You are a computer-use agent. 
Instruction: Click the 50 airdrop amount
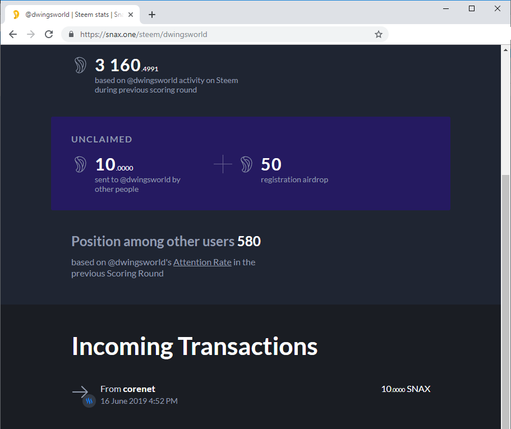pos(271,164)
